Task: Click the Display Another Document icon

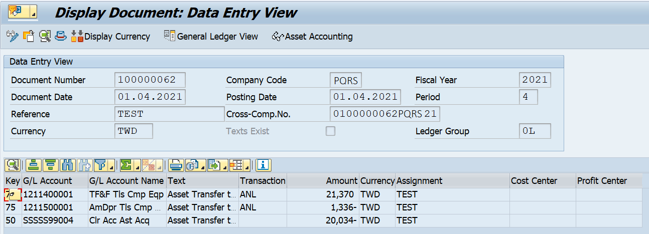Action: click(29, 36)
